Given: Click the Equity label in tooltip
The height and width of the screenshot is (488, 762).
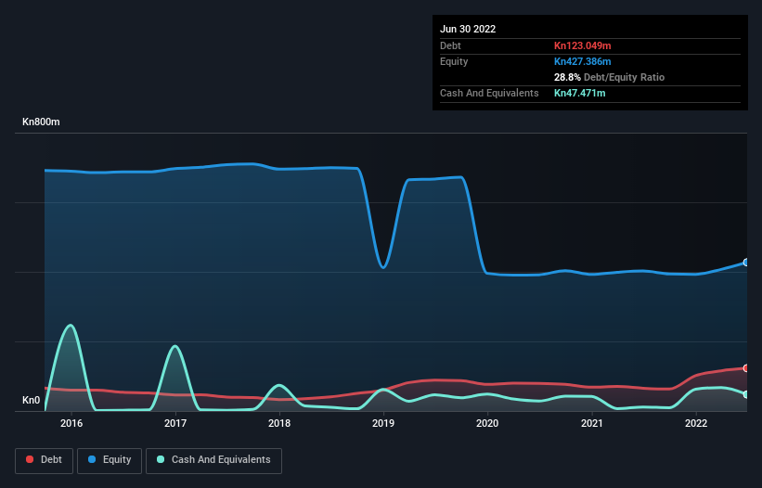Looking at the screenshot, I should pos(454,61).
